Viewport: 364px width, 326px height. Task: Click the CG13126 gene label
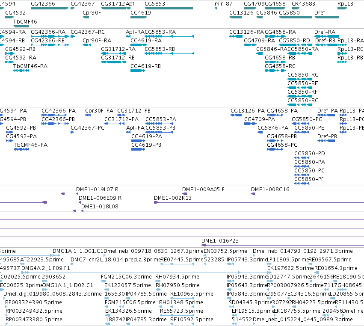pos(241,12)
